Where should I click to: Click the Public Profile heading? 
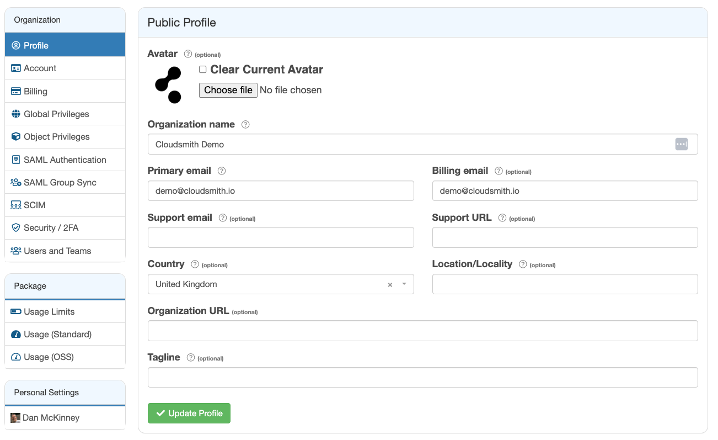[x=181, y=23]
